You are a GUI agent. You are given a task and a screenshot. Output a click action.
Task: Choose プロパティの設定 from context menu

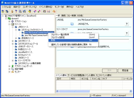[x=73, y=37]
